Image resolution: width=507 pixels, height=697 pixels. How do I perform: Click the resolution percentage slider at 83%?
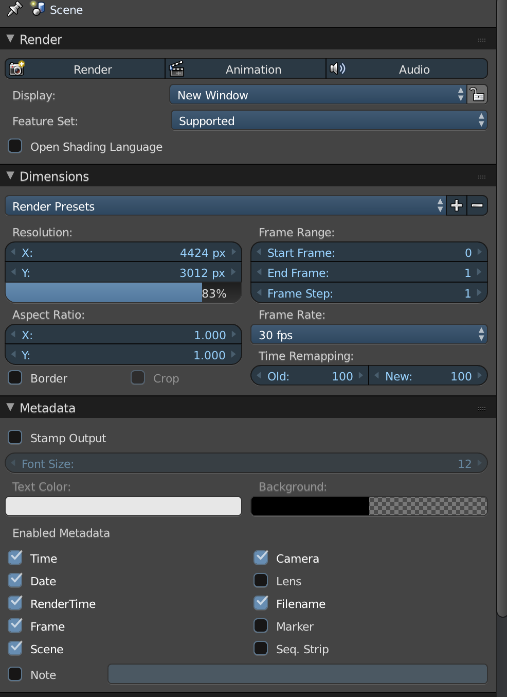click(123, 293)
